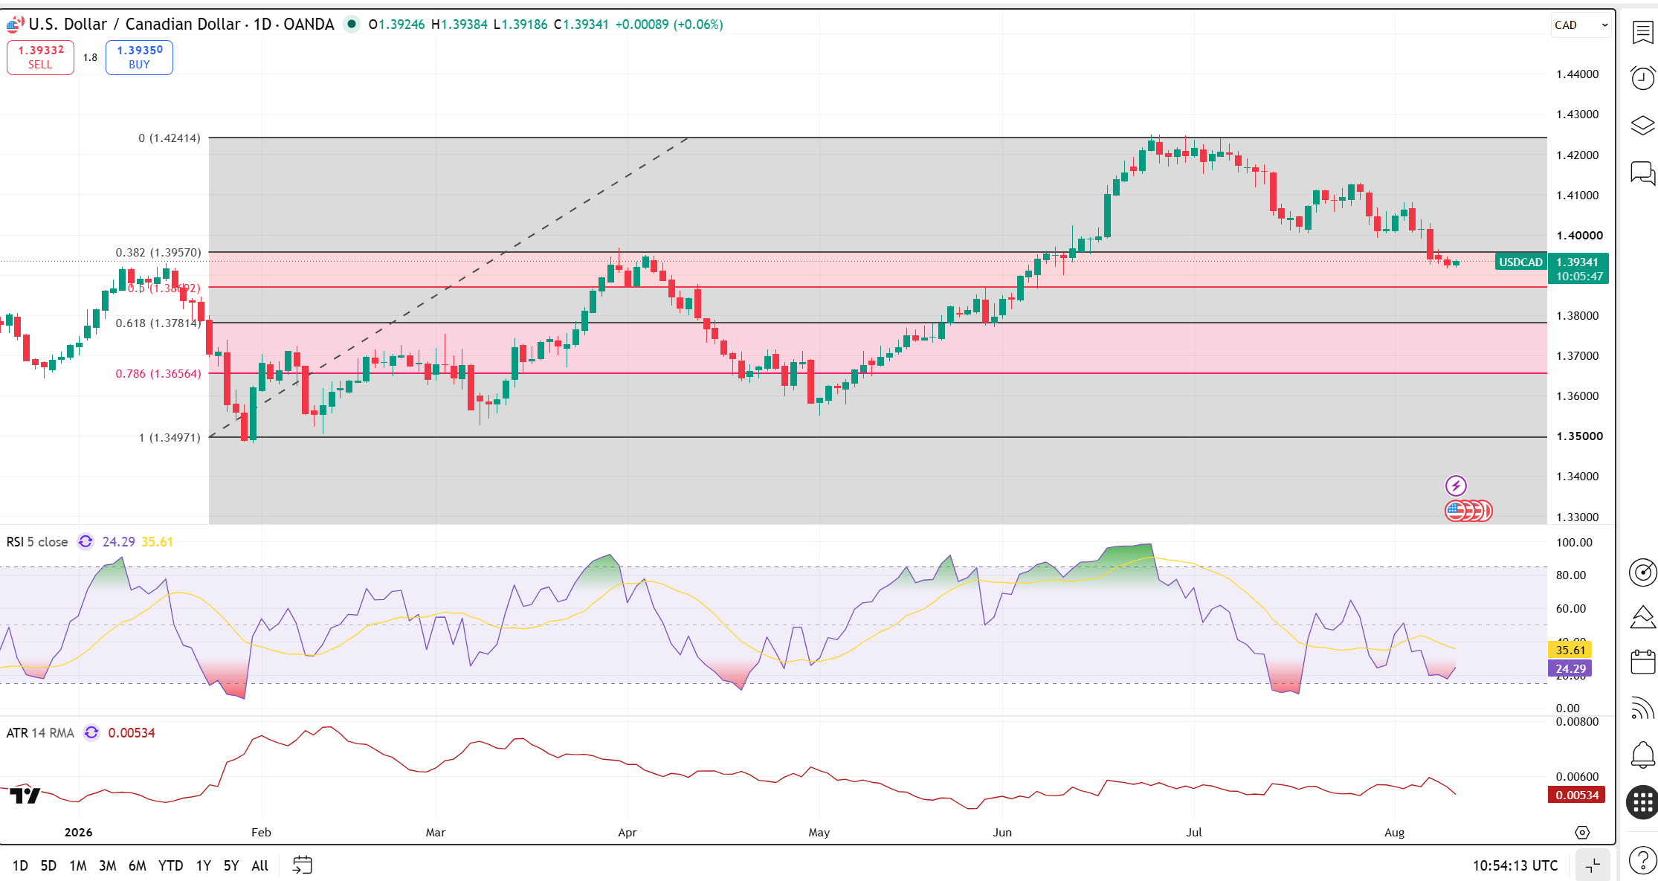Select the All time range

pyautogui.click(x=260, y=865)
